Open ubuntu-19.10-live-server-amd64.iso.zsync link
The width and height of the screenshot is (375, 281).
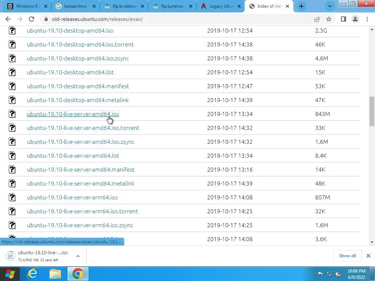click(81, 142)
